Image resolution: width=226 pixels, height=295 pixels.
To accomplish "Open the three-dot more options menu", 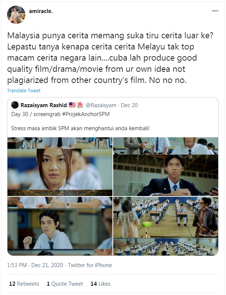I will pyautogui.click(x=215, y=11).
